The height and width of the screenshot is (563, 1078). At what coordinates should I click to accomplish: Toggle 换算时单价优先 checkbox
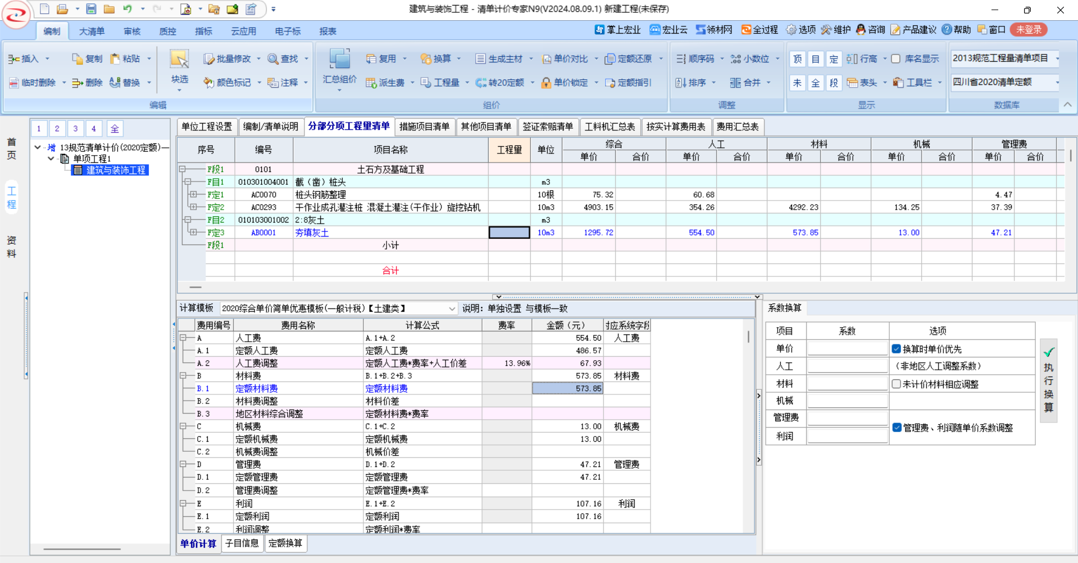pos(897,349)
